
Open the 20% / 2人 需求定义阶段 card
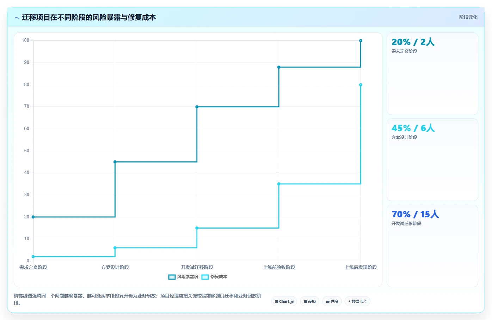(x=432, y=74)
